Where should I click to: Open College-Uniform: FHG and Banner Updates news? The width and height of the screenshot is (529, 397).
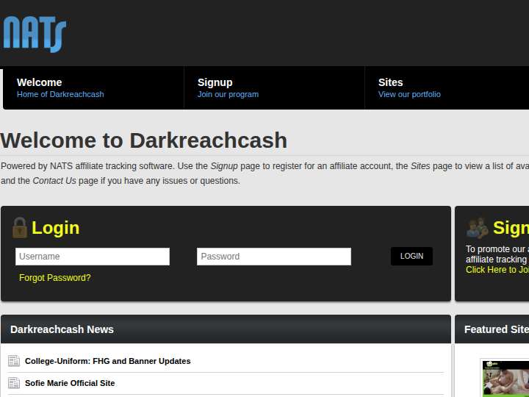point(107,361)
